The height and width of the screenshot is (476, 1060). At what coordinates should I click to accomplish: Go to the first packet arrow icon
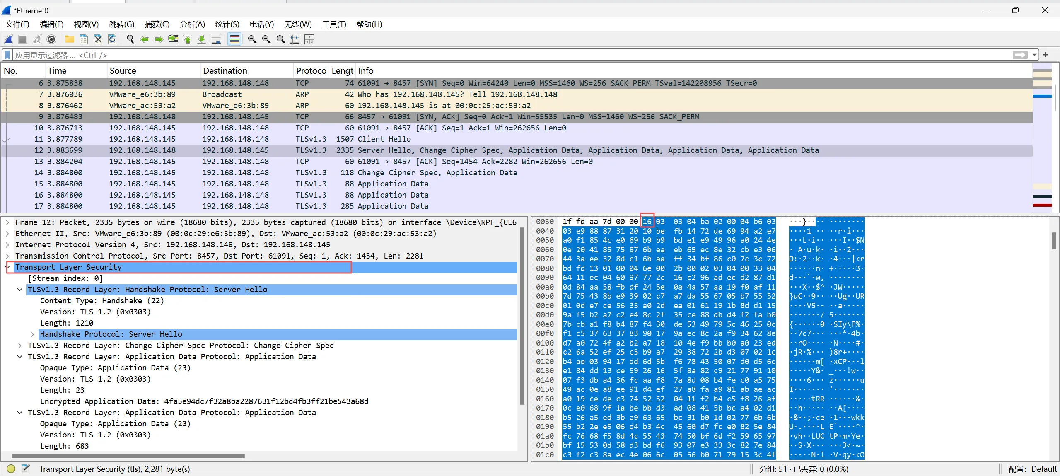[x=188, y=39]
